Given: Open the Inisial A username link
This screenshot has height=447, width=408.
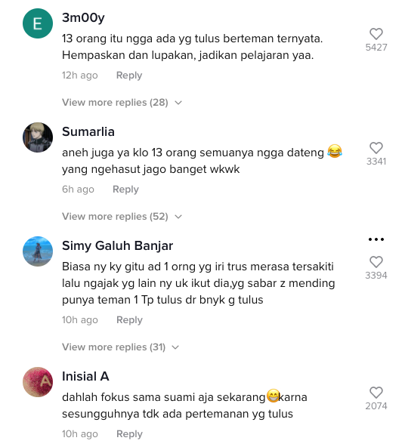Looking at the screenshot, I should coord(85,376).
